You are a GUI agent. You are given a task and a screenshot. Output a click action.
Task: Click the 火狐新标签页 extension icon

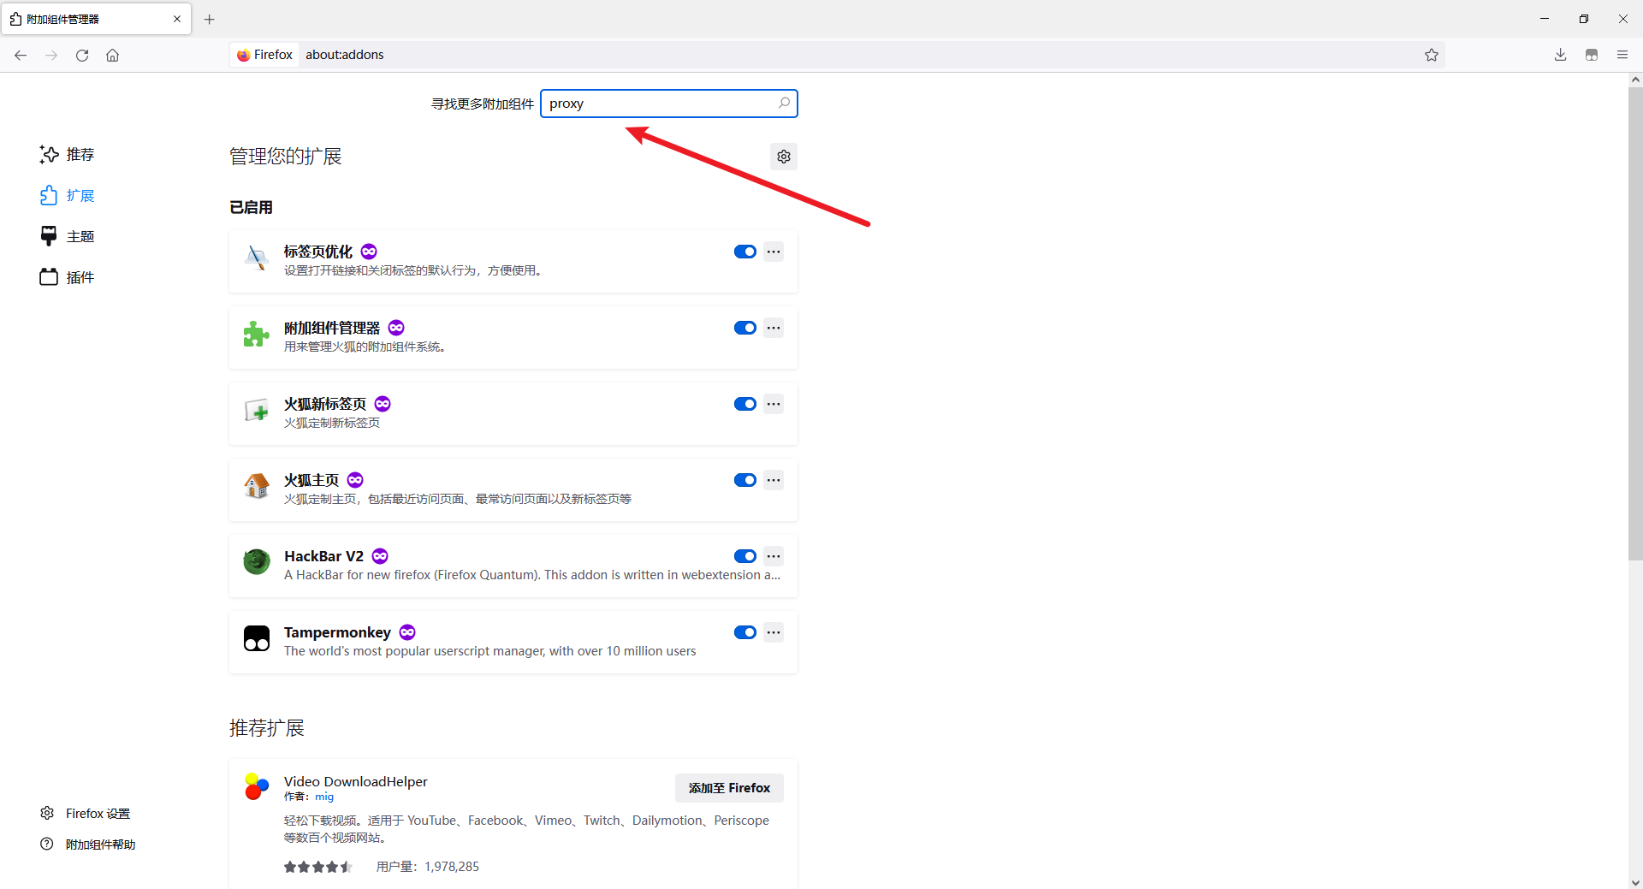tap(257, 410)
